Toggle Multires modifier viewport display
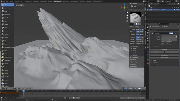The width and height of the screenshot is (180, 101). tap(170, 33)
